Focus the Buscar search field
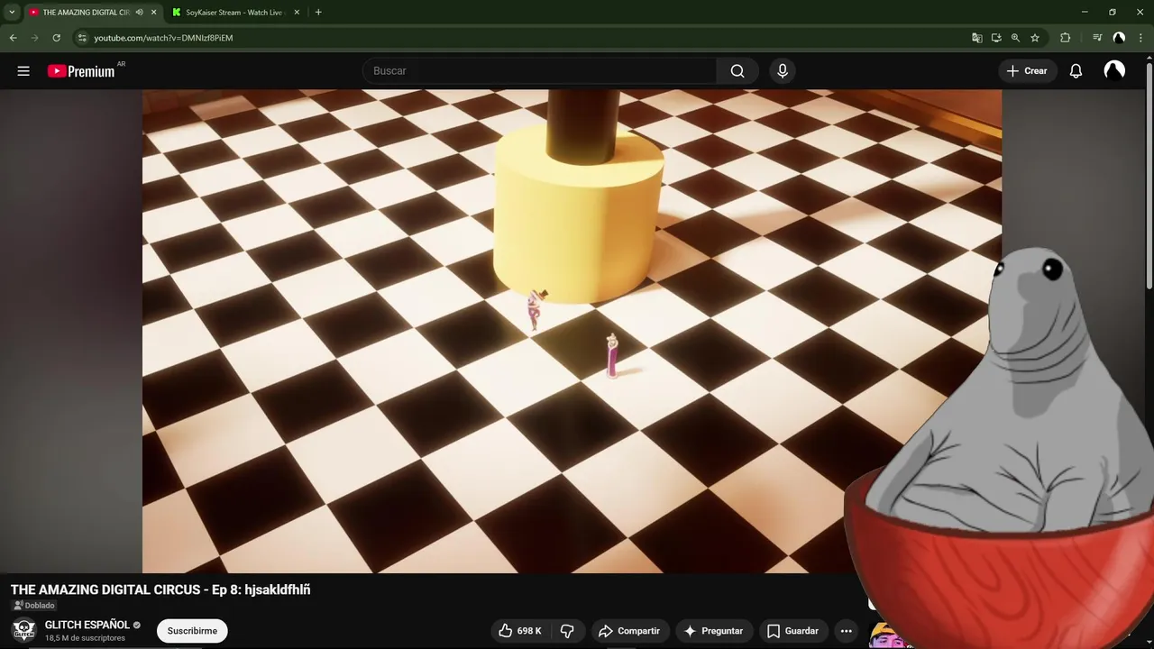 (x=539, y=71)
